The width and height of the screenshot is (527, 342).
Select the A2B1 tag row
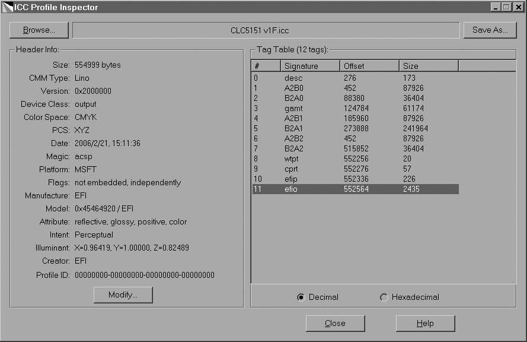pos(355,119)
